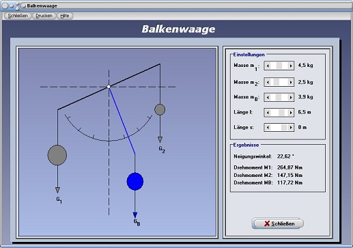Image resolution: width=353 pixels, height=248 pixels.
Task: Click the window icon in title bar
Action: pos(24,6)
